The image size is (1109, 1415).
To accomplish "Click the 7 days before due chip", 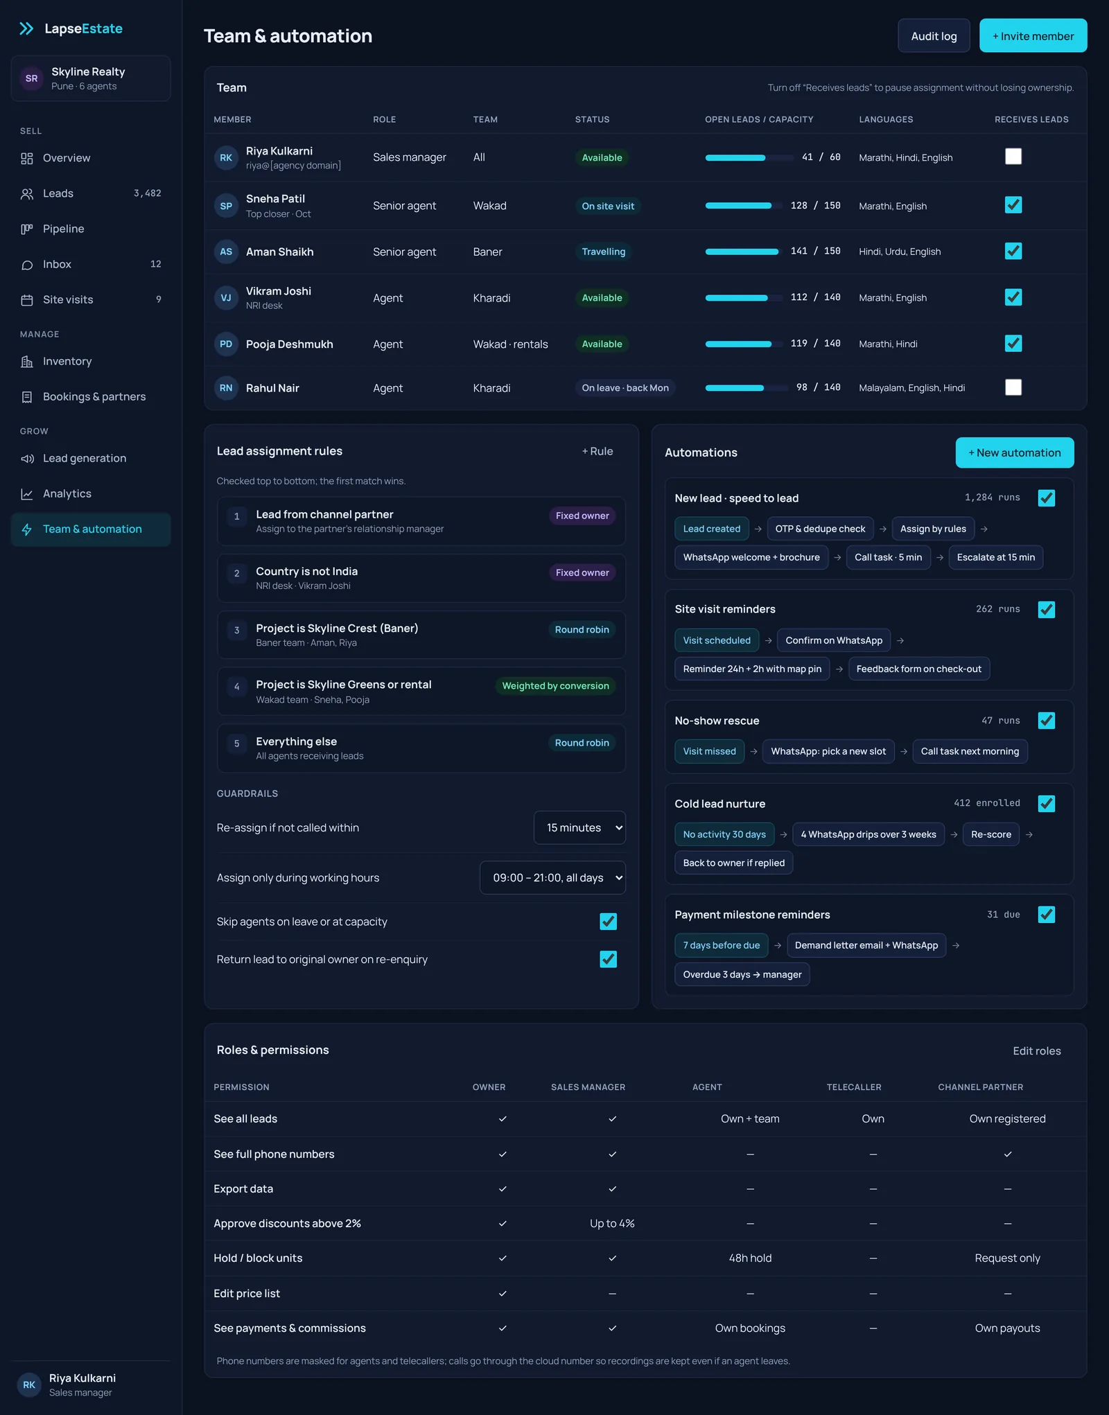I will coord(721,945).
